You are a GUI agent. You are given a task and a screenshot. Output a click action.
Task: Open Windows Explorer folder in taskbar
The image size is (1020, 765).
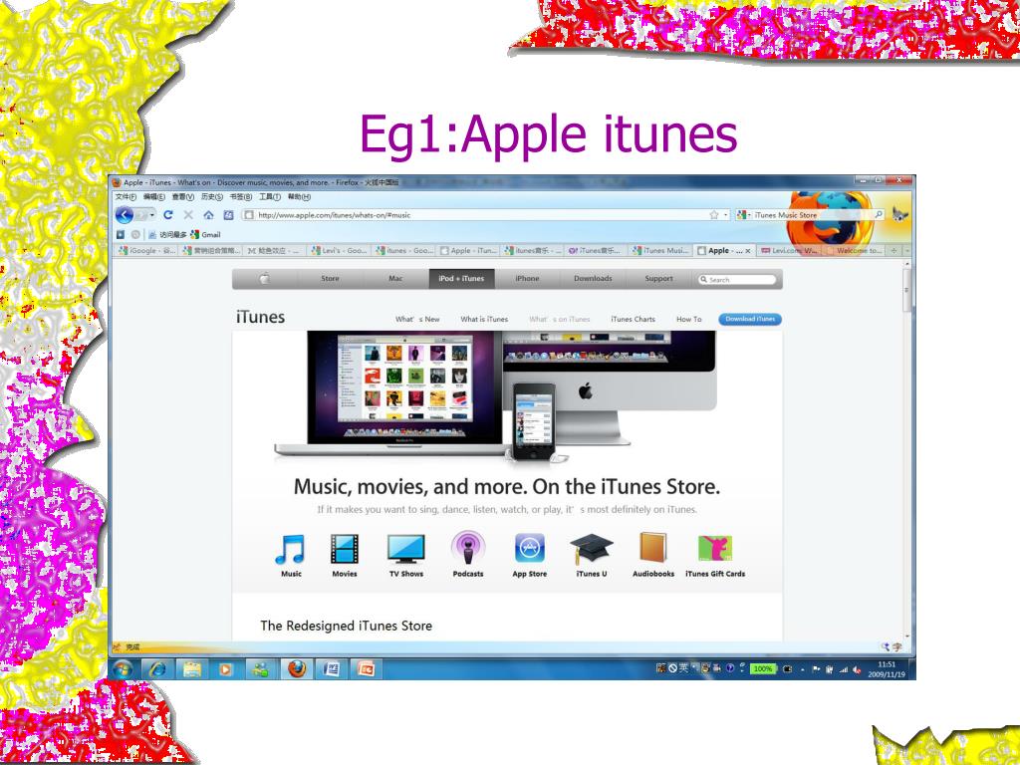[192, 668]
